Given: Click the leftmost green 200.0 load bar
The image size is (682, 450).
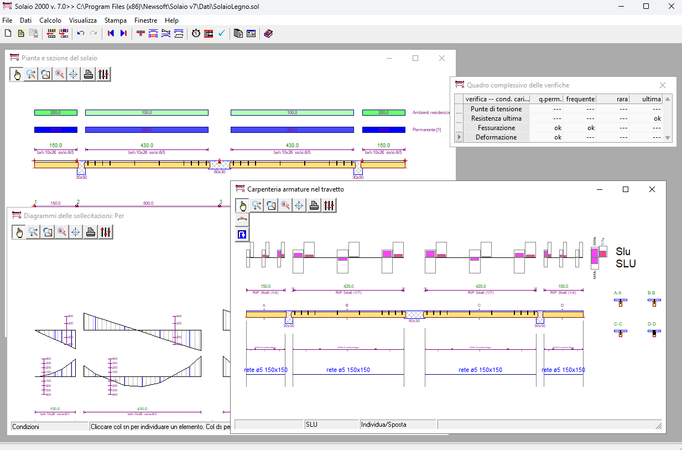Looking at the screenshot, I should [x=55, y=112].
